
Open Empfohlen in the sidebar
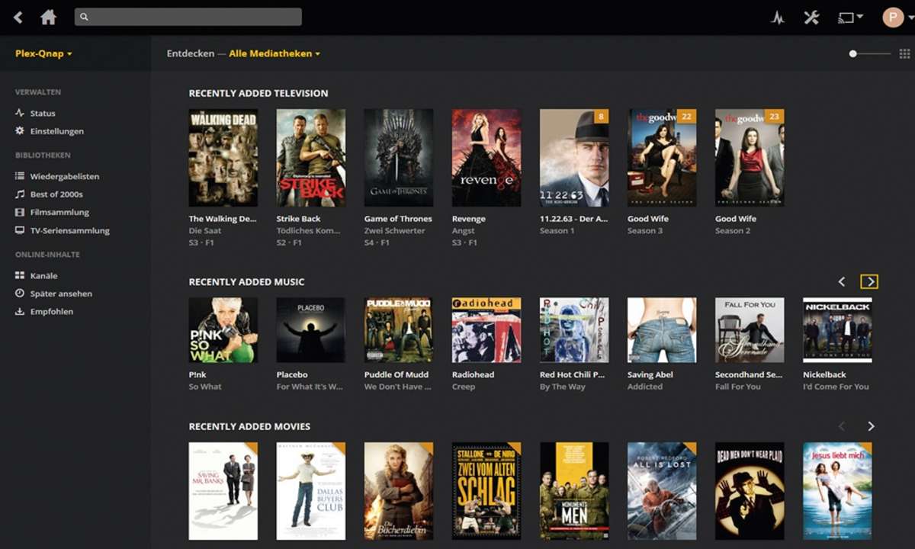click(x=52, y=312)
